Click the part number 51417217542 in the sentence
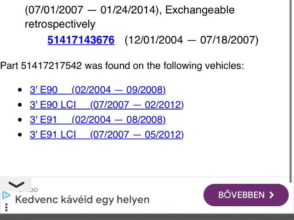The width and height of the screenshot is (294, 220). [x=51, y=66]
